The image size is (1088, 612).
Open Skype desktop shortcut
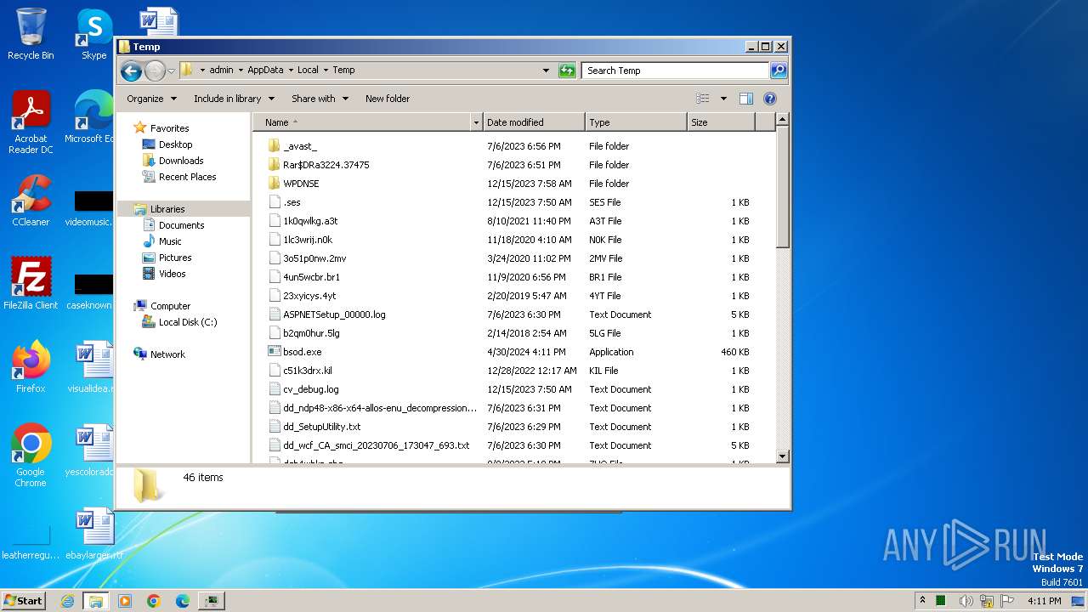click(93, 34)
